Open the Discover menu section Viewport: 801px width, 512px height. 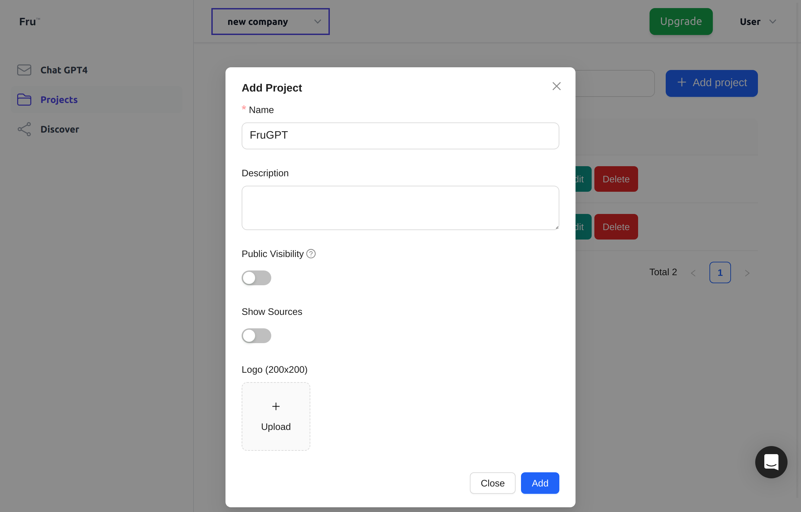point(60,129)
